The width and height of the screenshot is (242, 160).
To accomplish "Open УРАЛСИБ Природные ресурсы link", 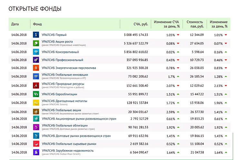I will (x=63, y=84).
